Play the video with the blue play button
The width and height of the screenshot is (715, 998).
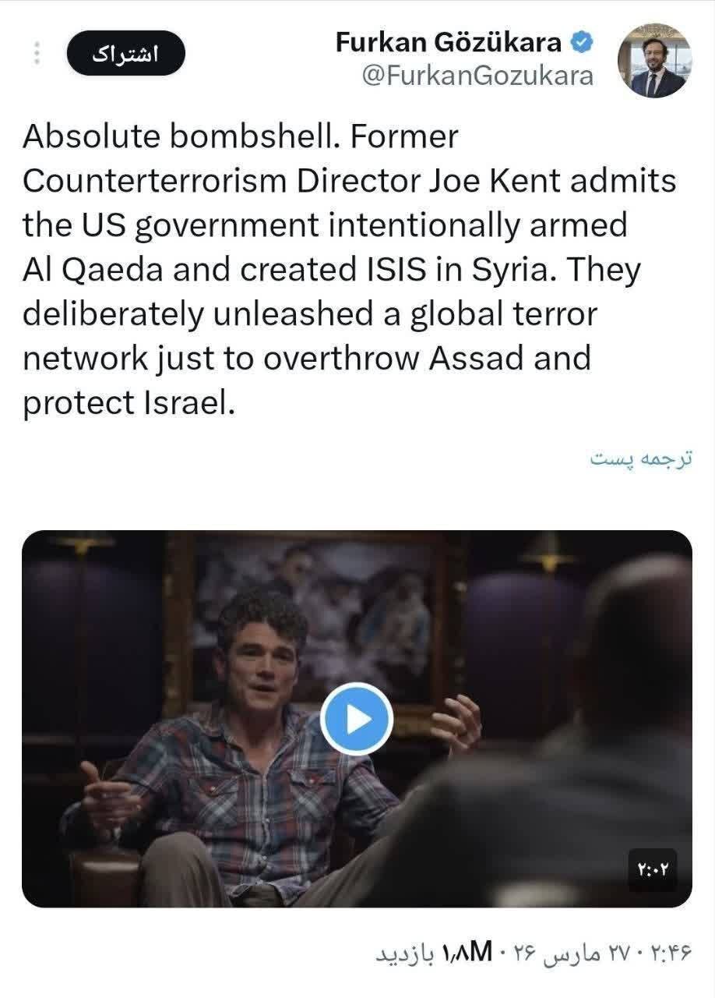tap(357, 718)
